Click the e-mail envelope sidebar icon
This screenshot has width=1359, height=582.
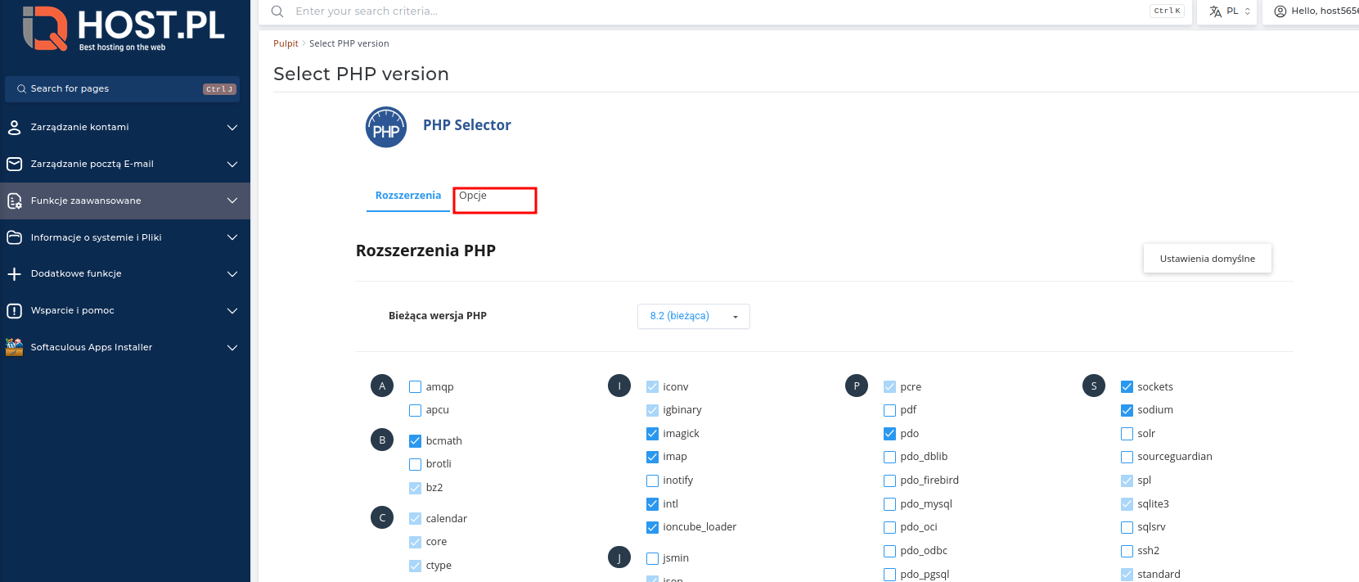click(x=14, y=164)
